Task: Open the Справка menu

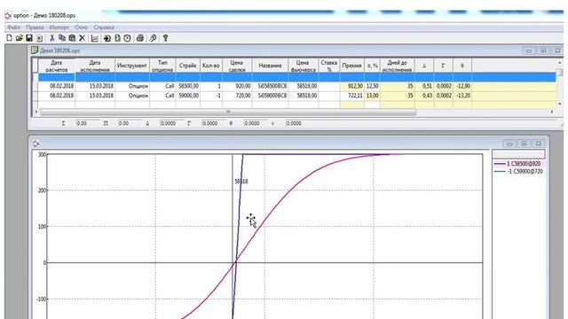Action: 104,27
